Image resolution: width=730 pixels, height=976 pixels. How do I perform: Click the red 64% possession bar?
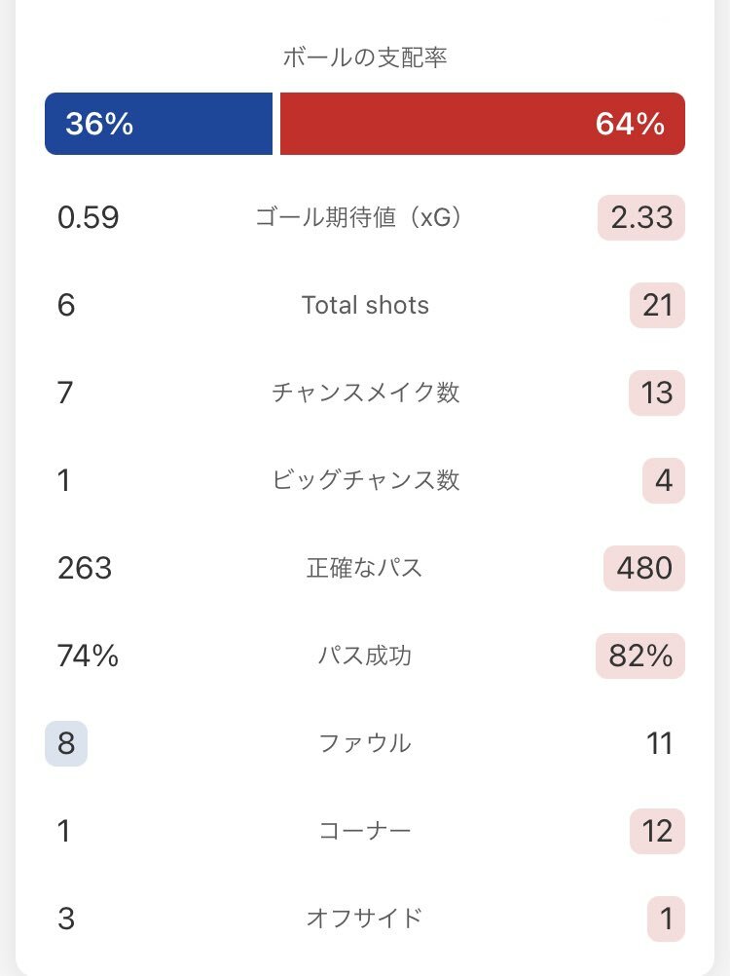tap(483, 124)
